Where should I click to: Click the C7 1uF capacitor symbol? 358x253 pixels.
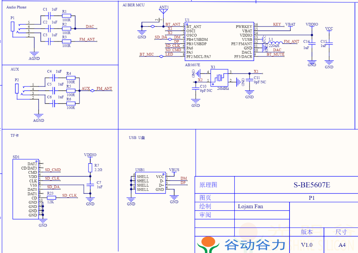tap(90, 184)
